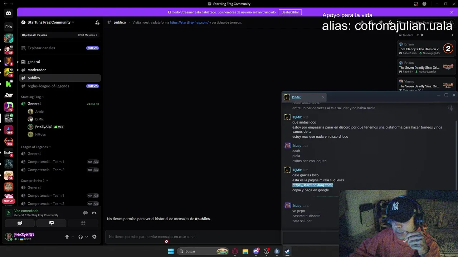Open Briann's Tom Clancy's Division 2 activity

[427, 49]
